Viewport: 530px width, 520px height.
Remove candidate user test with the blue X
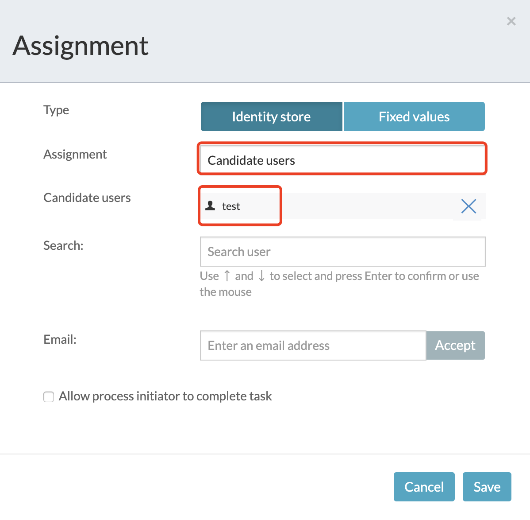pos(469,206)
